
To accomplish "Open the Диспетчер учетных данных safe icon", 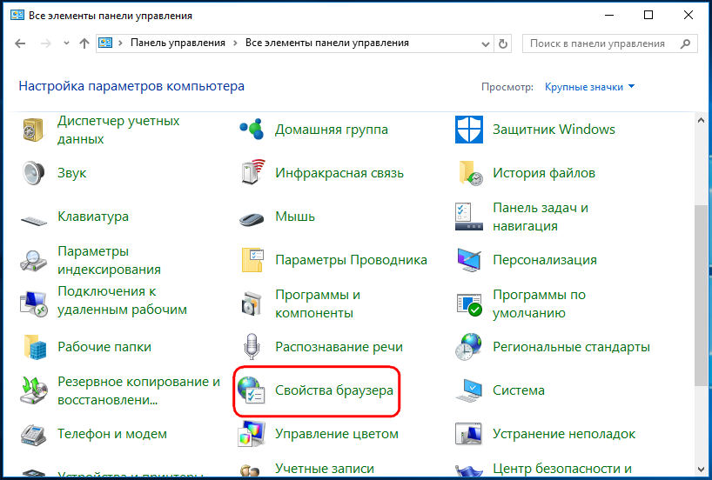I will click(x=33, y=130).
